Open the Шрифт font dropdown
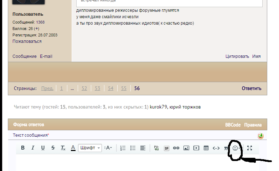 (x=90, y=148)
